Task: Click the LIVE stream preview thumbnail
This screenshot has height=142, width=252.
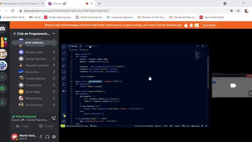Action: pos(232,86)
